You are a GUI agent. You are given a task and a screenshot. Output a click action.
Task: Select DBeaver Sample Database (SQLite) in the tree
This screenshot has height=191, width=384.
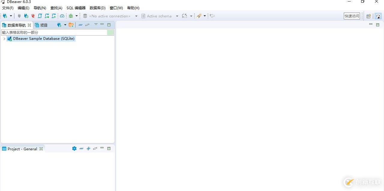click(x=41, y=39)
